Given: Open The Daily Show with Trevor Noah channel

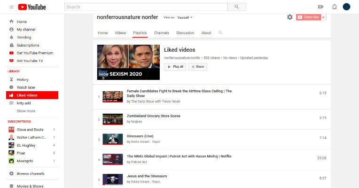Looking at the screenshot, I should 156,102.
